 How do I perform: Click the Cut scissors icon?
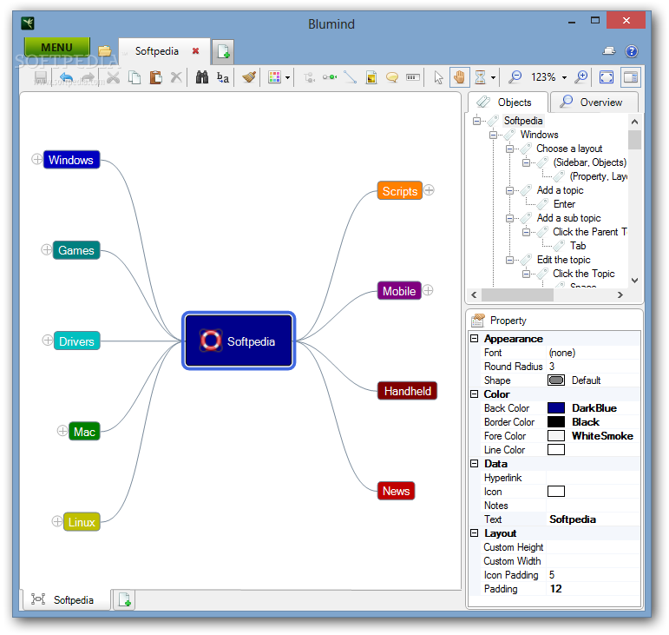click(x=113, y=77)
